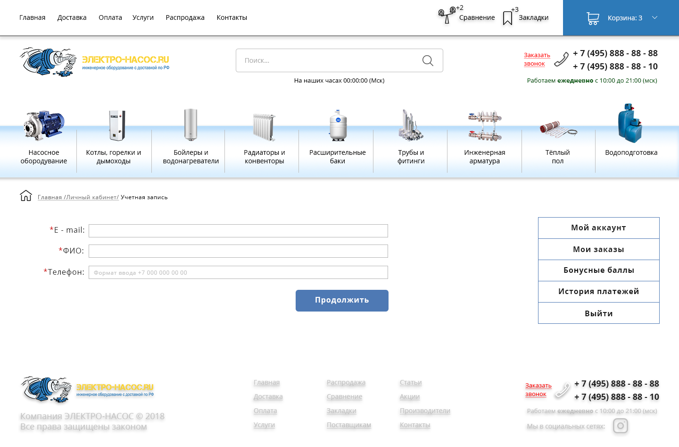Click the Сравнение link text
Image resolution: width=679 pixels, height=447 pixels.
click(477, 17)
